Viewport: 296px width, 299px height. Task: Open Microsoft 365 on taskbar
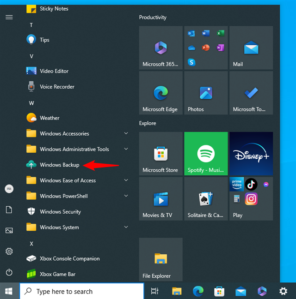pos(262,291)
